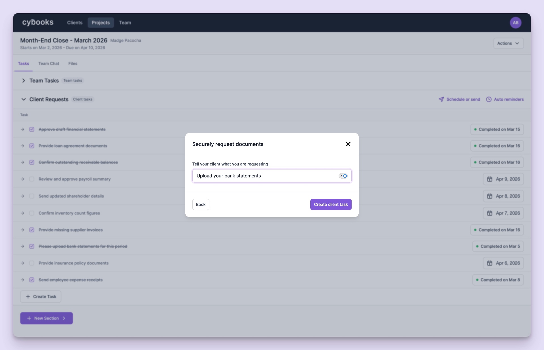Screen dimensions: 544x350
Task: Open arrow for Provide loan agreement documents
Action: pyautogui.click(x=23, y=146)
